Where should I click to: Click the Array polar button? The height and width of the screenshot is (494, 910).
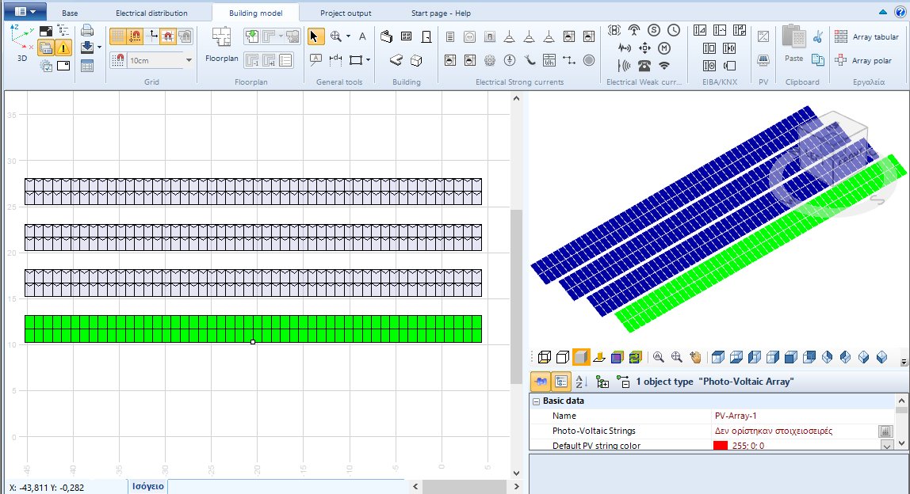pyautogui.click(x=866, y=60)
